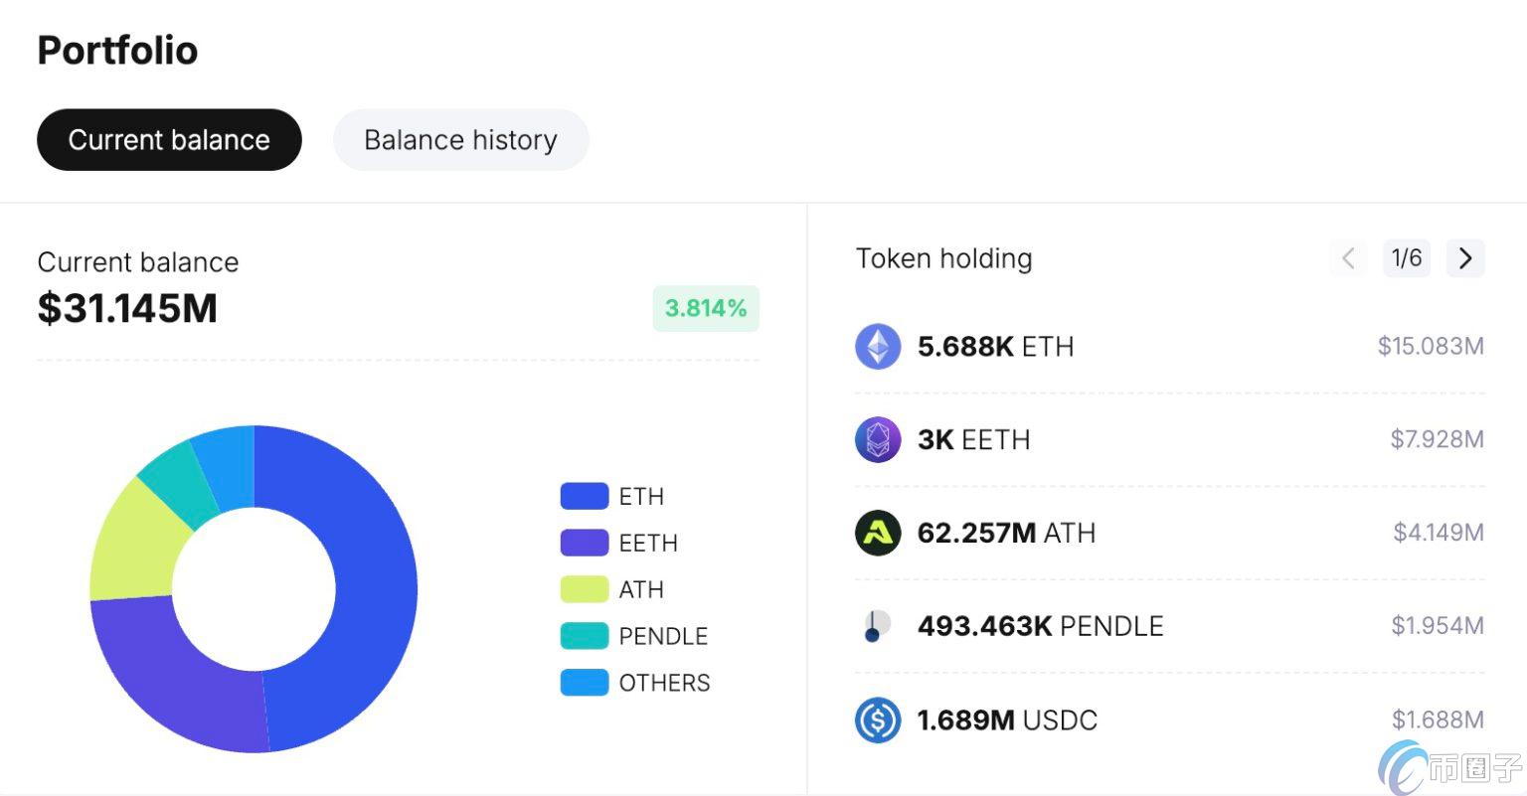Go to next token holding page
Viewport: 1527px width, 796px height.
point(1465,258)
